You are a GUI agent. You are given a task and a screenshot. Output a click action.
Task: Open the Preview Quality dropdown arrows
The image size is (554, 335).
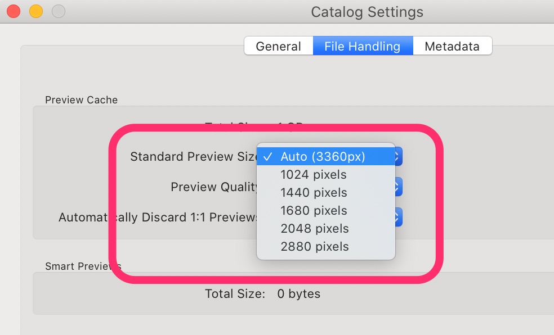click(x=398, y=187)
